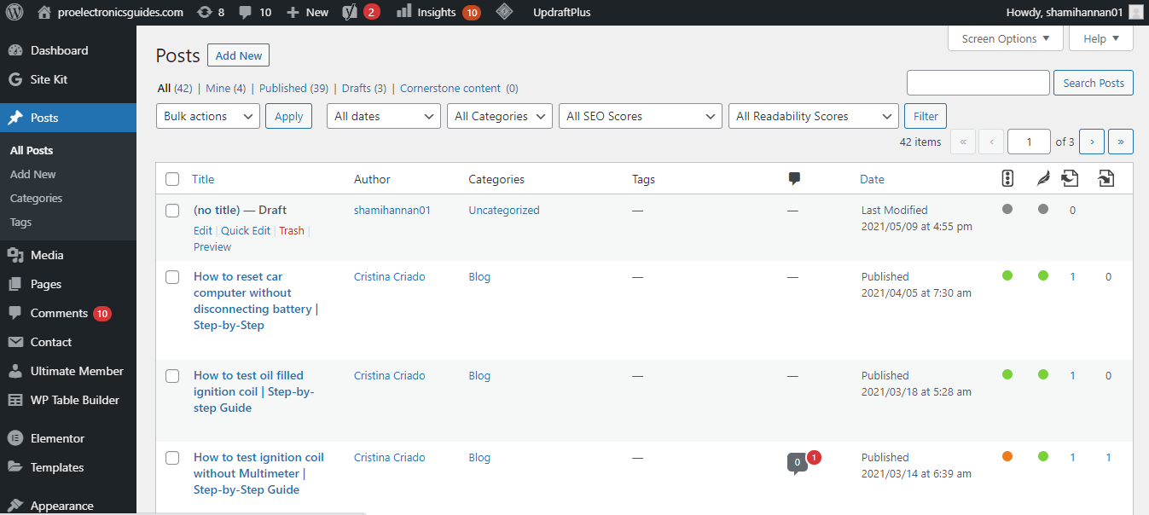Open the comments bubble in admin bar

[x=246, y=12]
